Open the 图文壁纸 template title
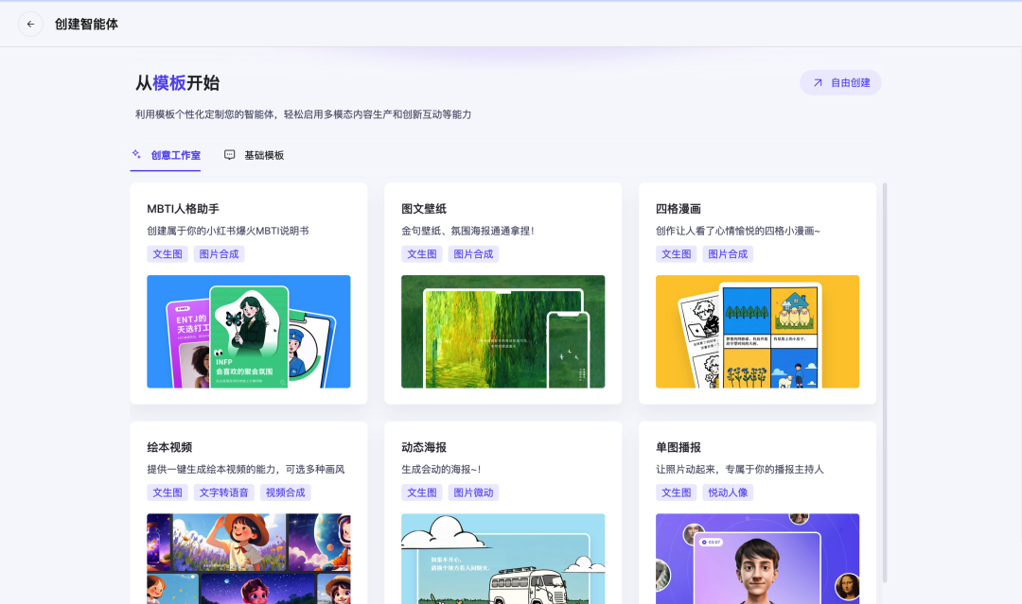This screenshot has width=1022, height=604. coord(424,209)
